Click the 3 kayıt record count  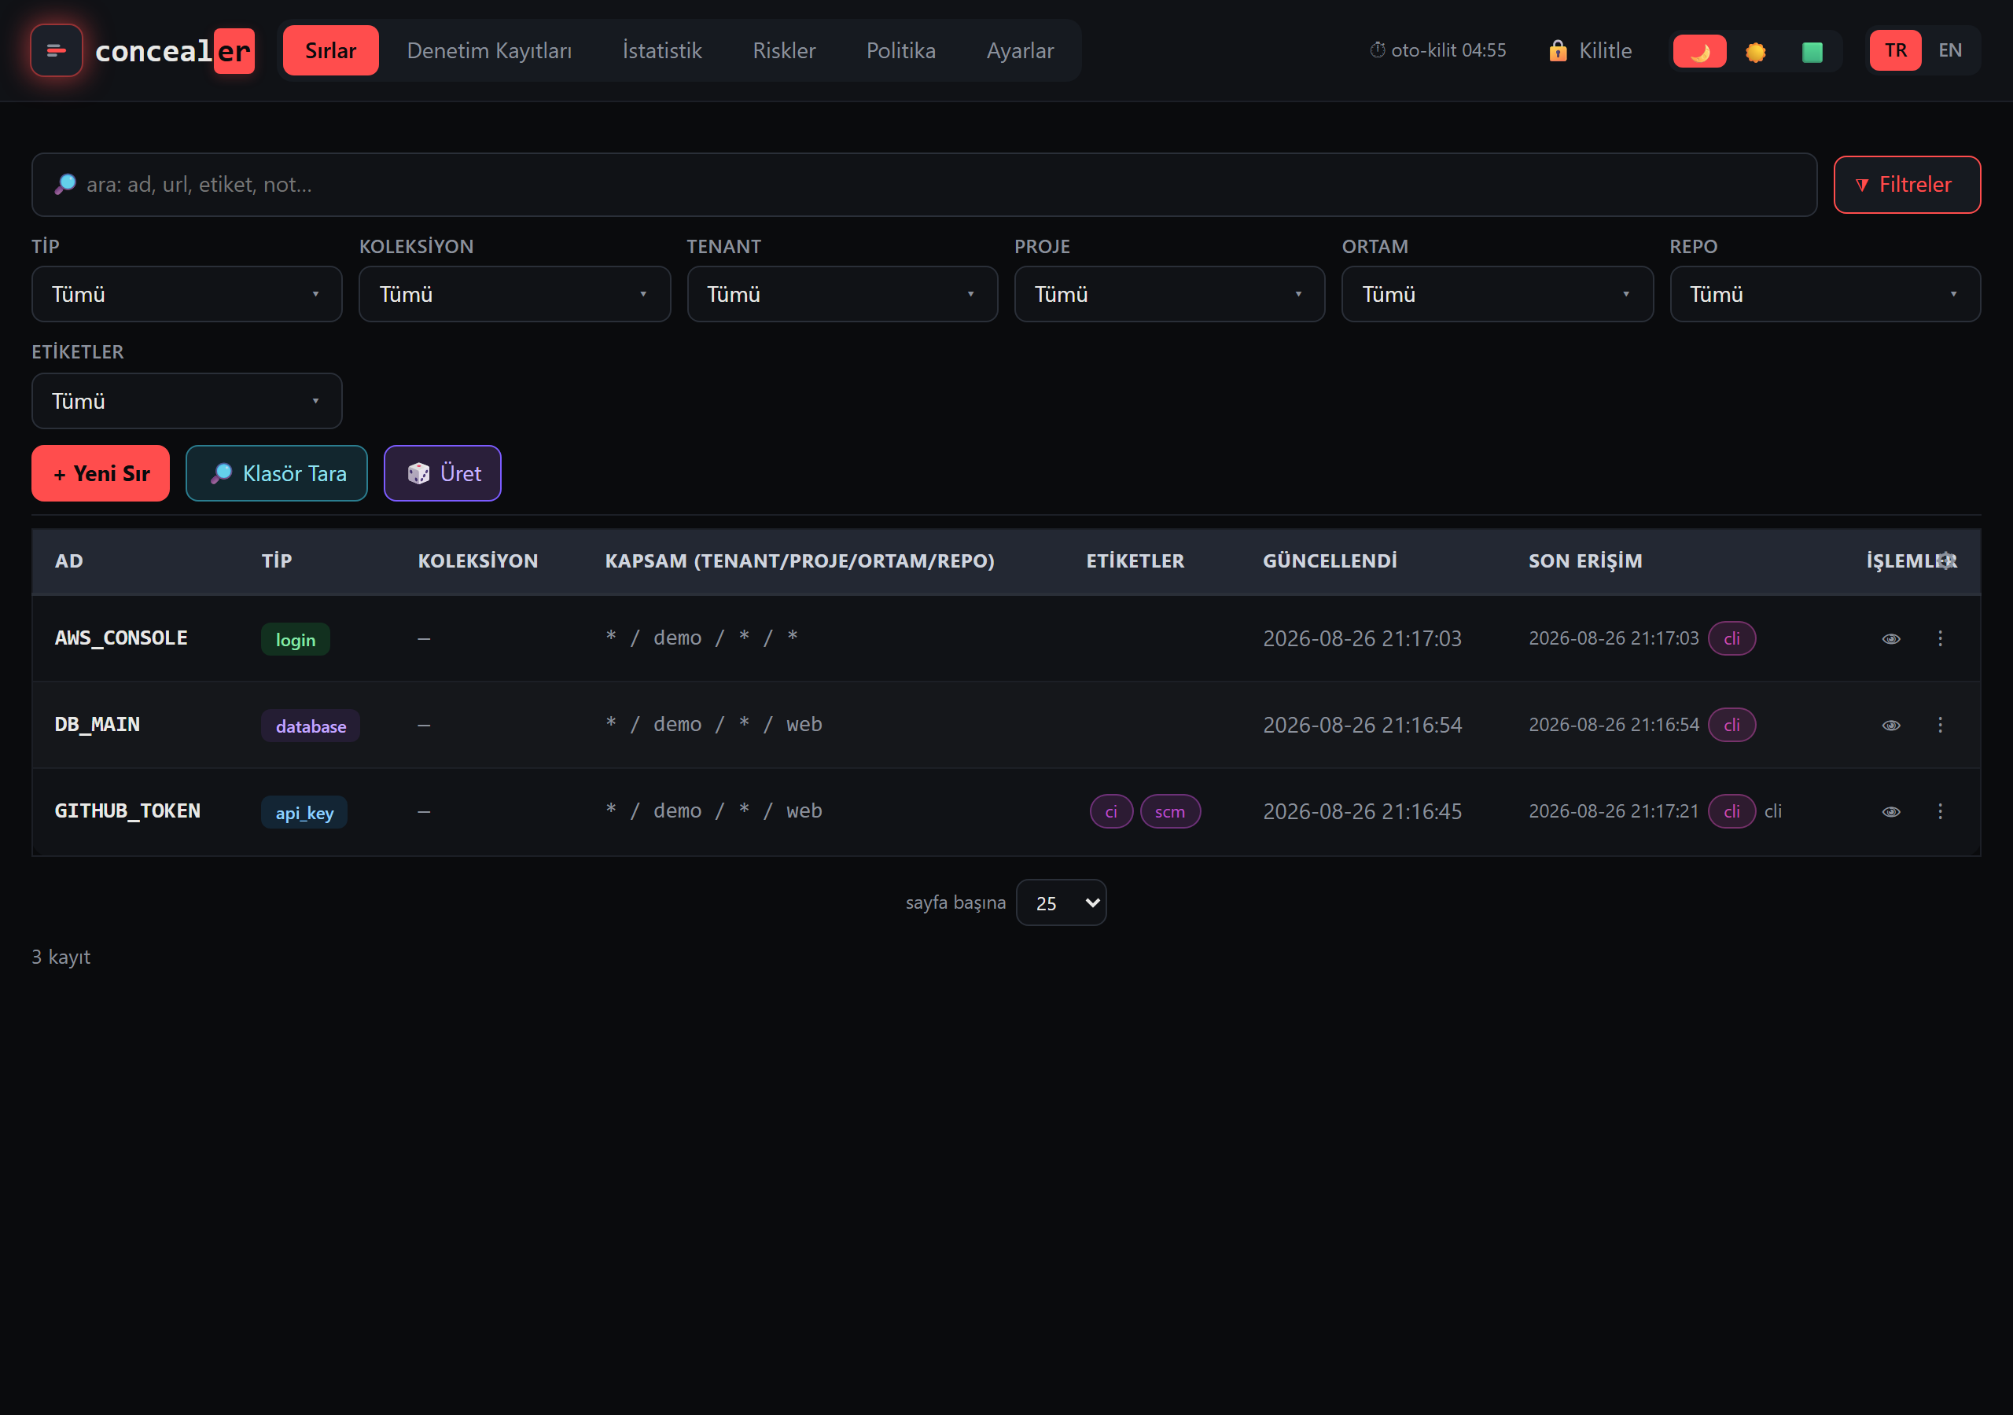(x=61, y=957)
